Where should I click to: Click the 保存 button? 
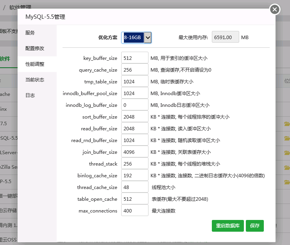point(255,226)
